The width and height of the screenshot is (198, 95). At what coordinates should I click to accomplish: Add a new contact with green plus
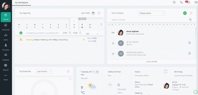(185, 13)
